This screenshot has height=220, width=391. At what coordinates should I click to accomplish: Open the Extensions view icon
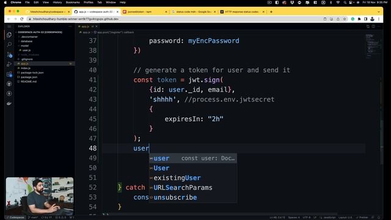pos(9,74)
